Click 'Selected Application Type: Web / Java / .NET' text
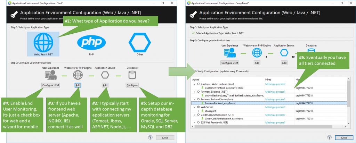The image size is (356, 143). pos(220,33)
